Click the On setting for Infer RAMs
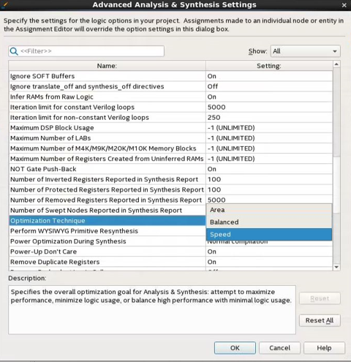 pyautogui.click(x=269, y=97)
